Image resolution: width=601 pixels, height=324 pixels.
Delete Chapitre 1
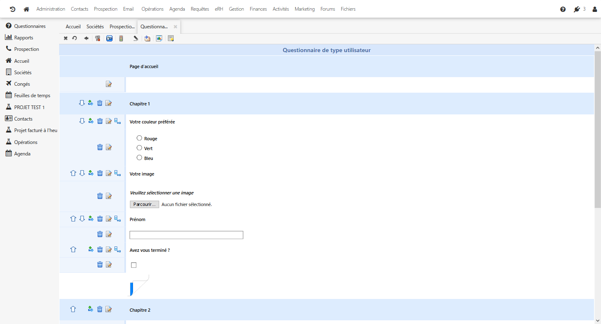(100, 103)
